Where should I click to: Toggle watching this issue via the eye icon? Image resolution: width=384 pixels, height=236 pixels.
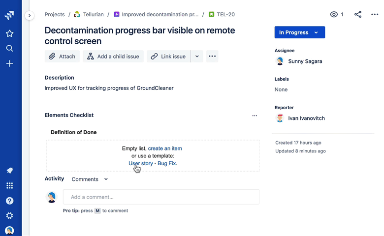pos(334,15)
